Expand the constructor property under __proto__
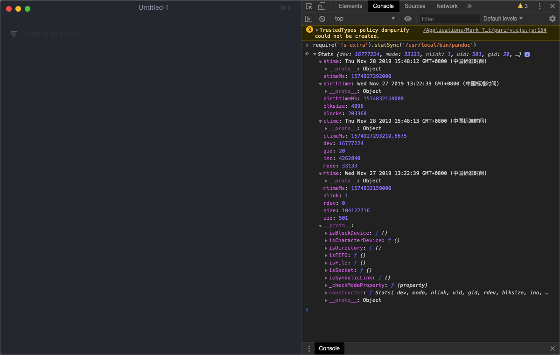 (x=326, y=292)
